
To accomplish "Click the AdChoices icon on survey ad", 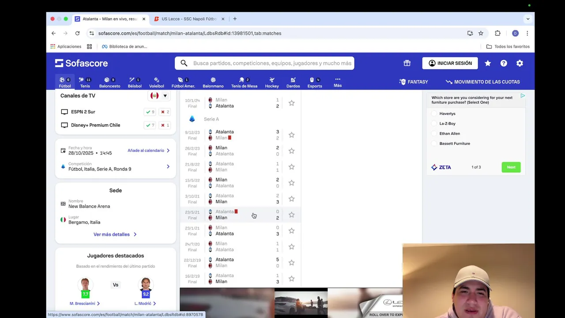I will [x=523, y=95].
